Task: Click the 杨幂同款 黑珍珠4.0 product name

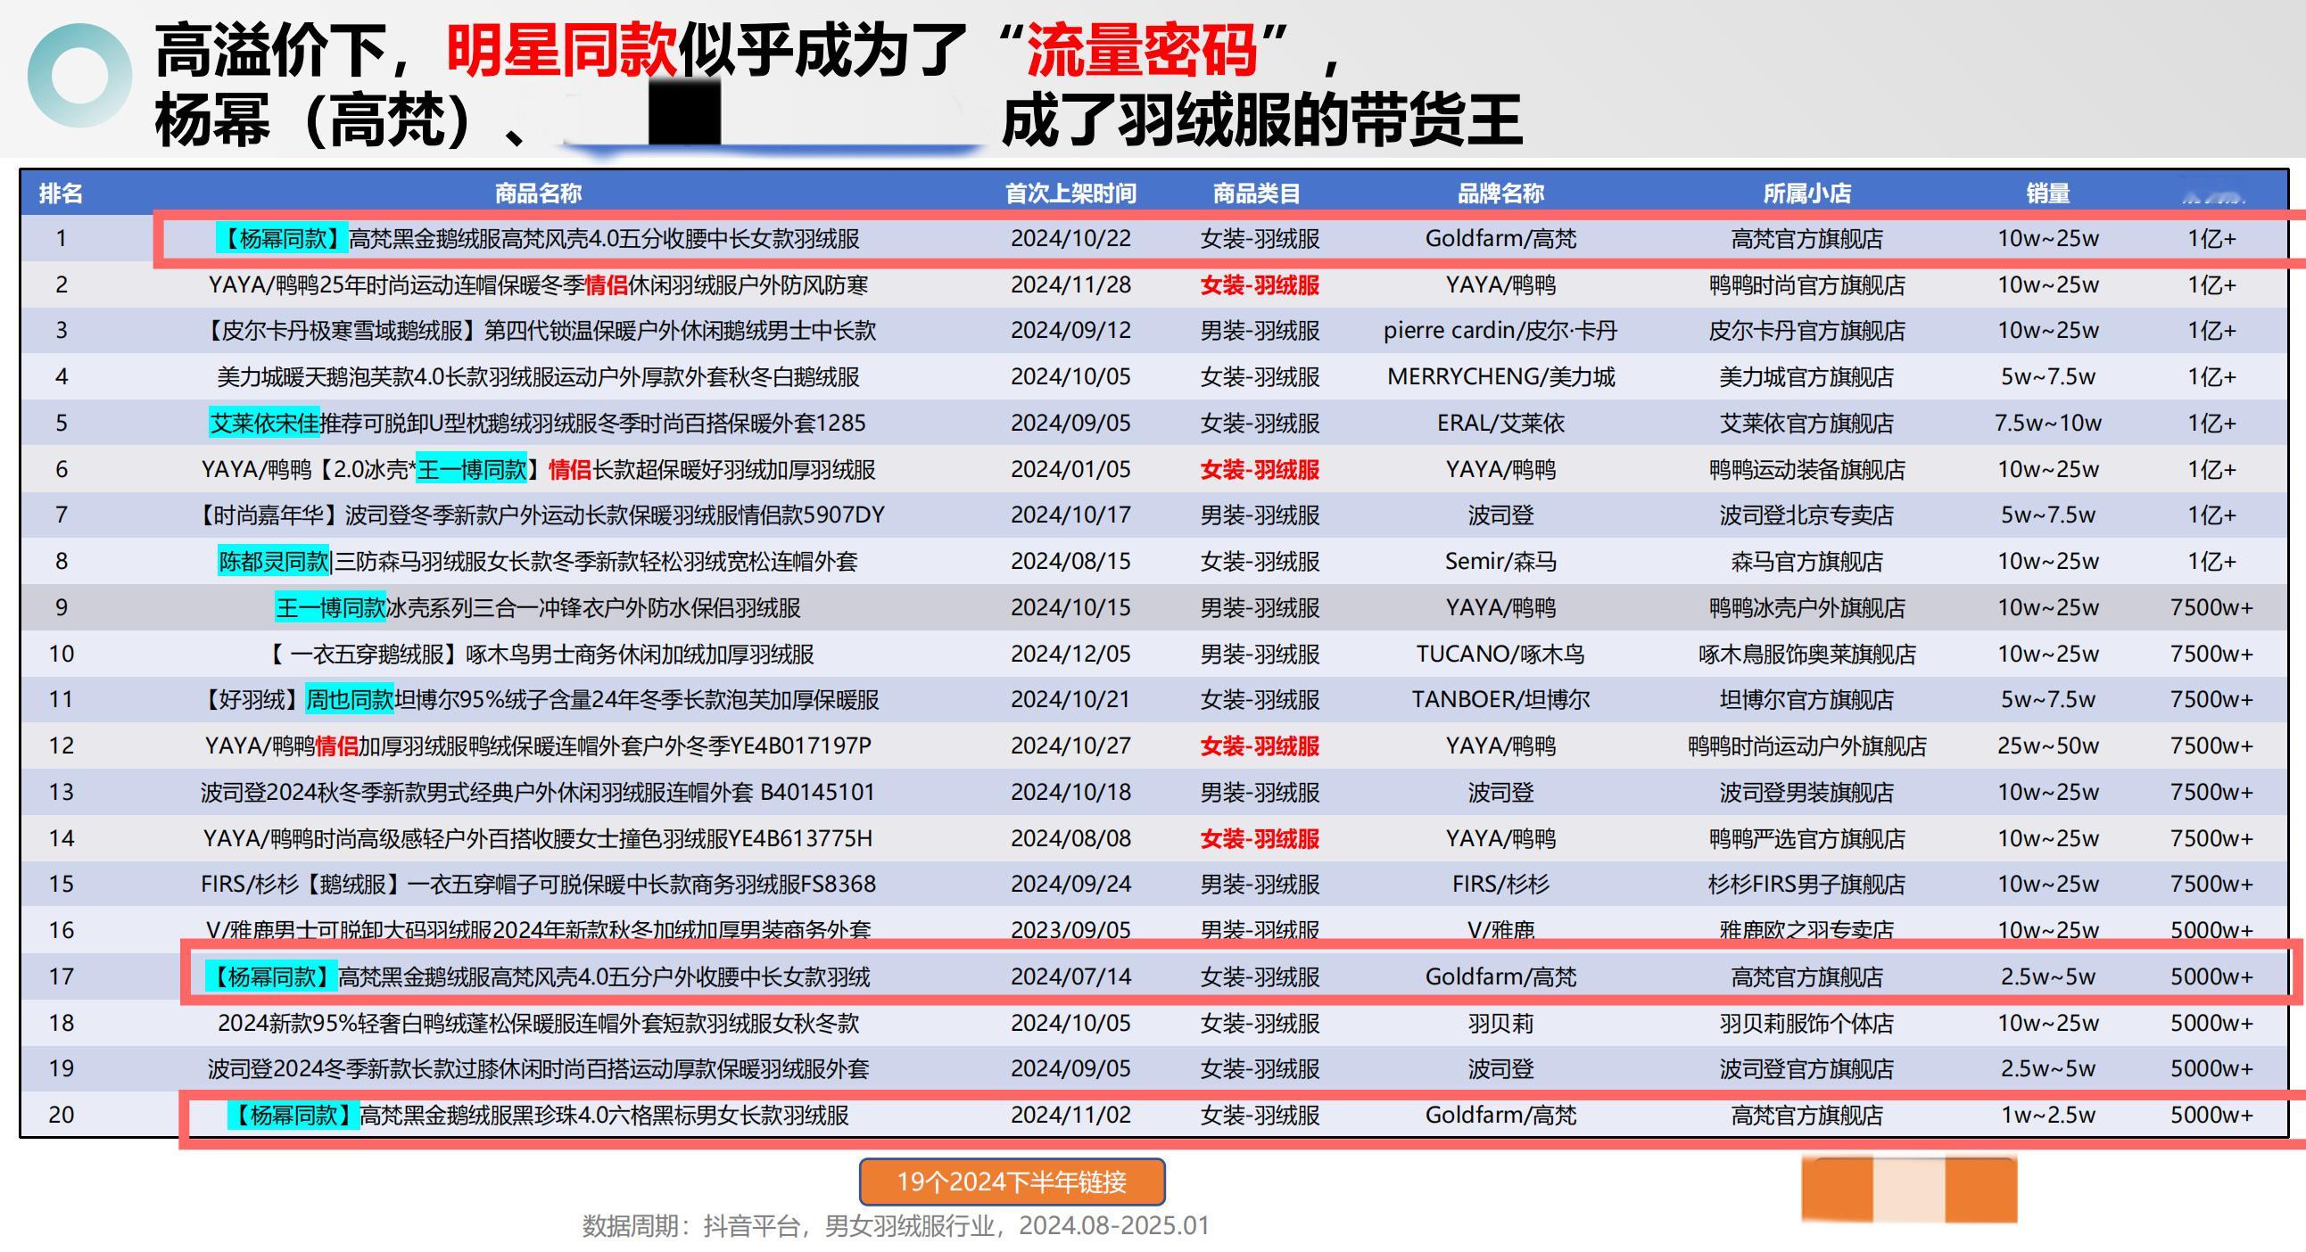Action: tap(538, 1115)
